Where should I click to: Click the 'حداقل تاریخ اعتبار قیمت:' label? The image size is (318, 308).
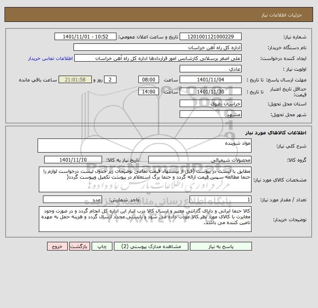pyautogui.click(x=288, y=92)
